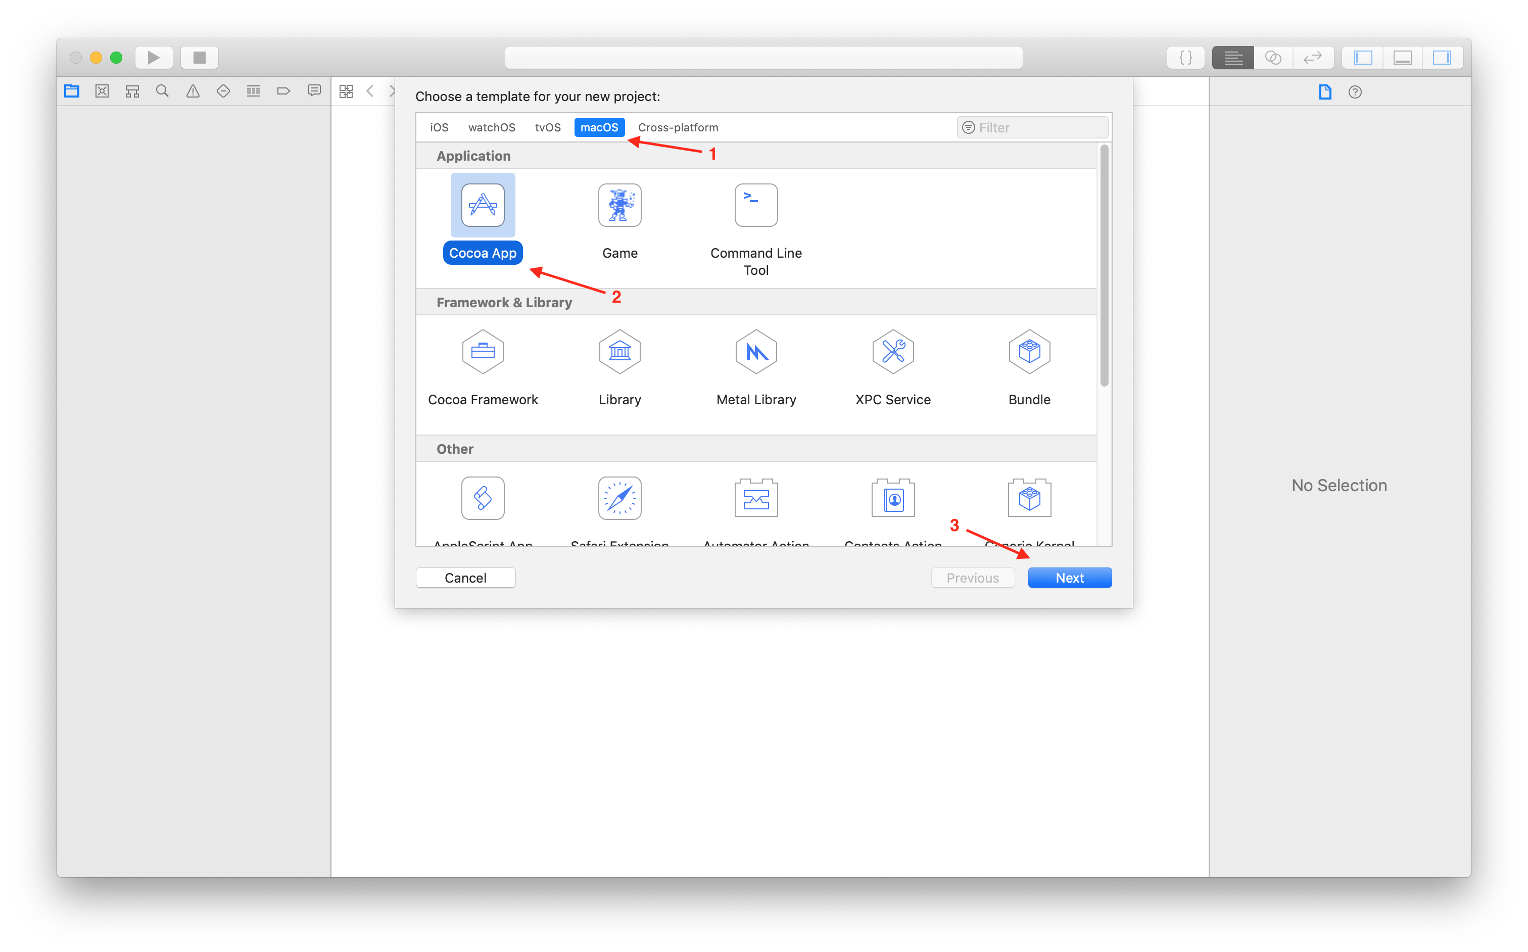Choose the Command Line Tool template
1528x952 pixels.
755,205
